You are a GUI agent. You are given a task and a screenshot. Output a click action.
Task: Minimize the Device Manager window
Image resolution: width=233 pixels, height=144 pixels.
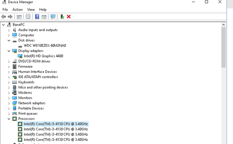193,2
